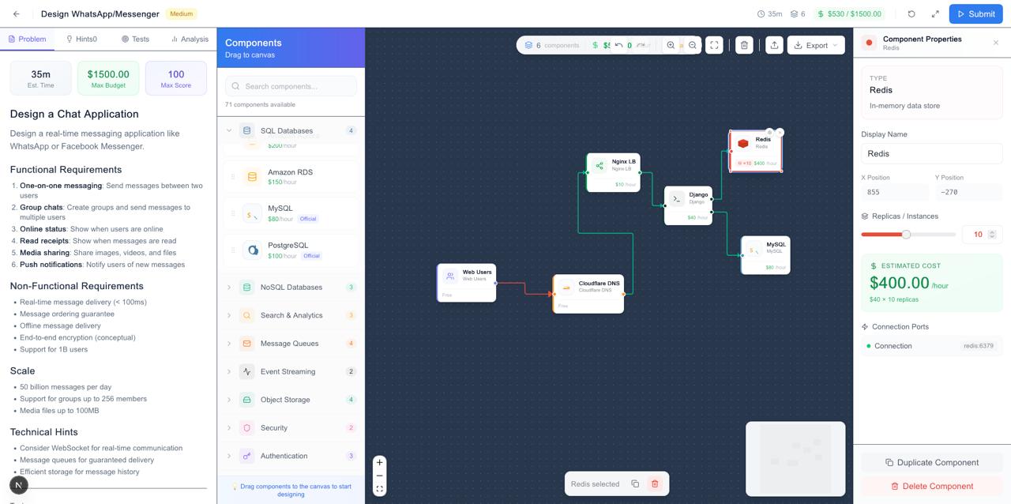The image size is (1011, 504).
Task: Switch to the Problem tab
Action: 27,39
